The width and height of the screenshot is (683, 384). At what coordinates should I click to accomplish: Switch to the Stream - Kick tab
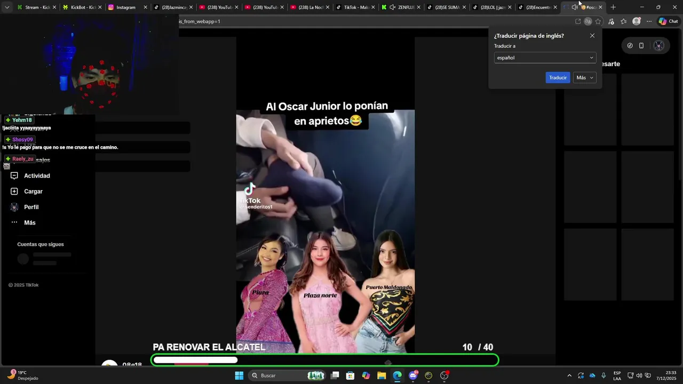tap(36, 7)
